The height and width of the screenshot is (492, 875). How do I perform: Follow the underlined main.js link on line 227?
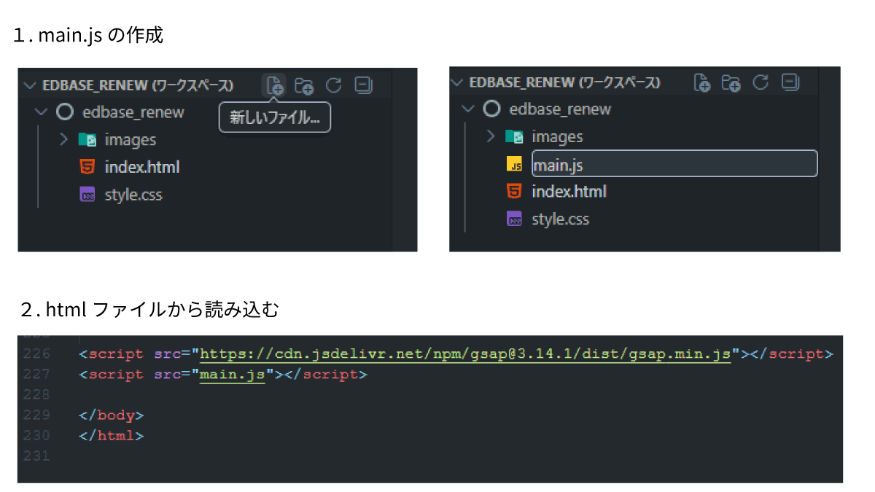pos(231,374)
